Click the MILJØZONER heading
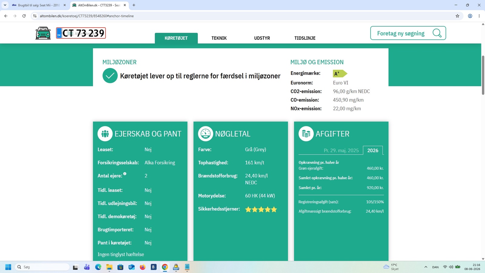The height and width of the screenshot is (273, 485). coord(119,62)
